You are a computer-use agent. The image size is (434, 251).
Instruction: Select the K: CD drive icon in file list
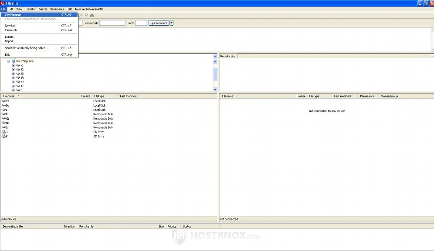[x=3, y=136]
